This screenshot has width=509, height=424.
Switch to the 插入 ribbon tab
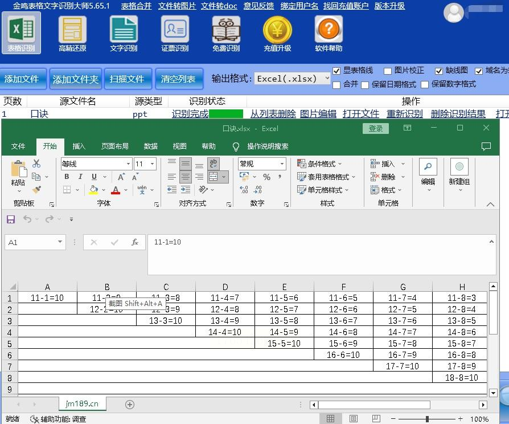79,146
